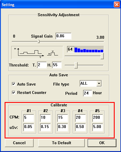Click the uSv field for calibration #4
Viewport: 121px width, 152px height.
pyautogui.click(x=80, y=127)
